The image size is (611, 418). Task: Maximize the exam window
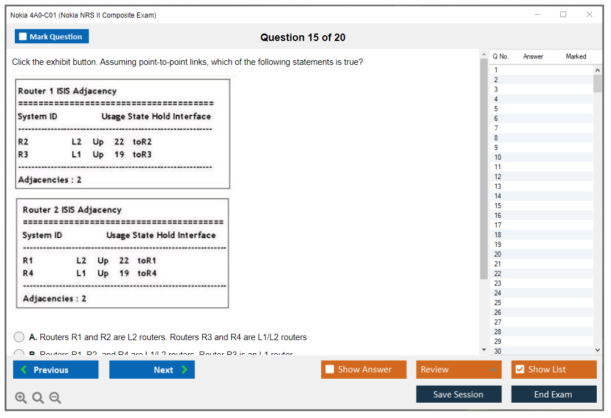click(x=563, y=15)
